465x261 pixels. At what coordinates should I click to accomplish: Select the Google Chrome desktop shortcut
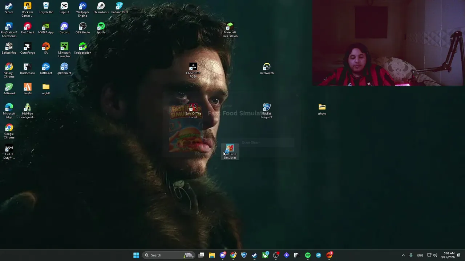click(9, 132)
